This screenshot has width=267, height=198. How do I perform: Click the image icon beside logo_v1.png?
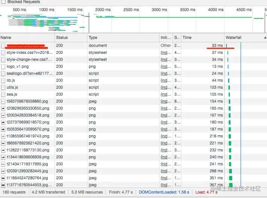point(3,67)
